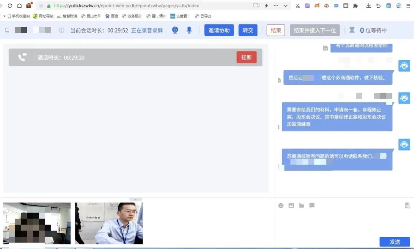
Task: Mute the microphone in session toolbar
Action: pyautogui.click(x=189, y=30)
